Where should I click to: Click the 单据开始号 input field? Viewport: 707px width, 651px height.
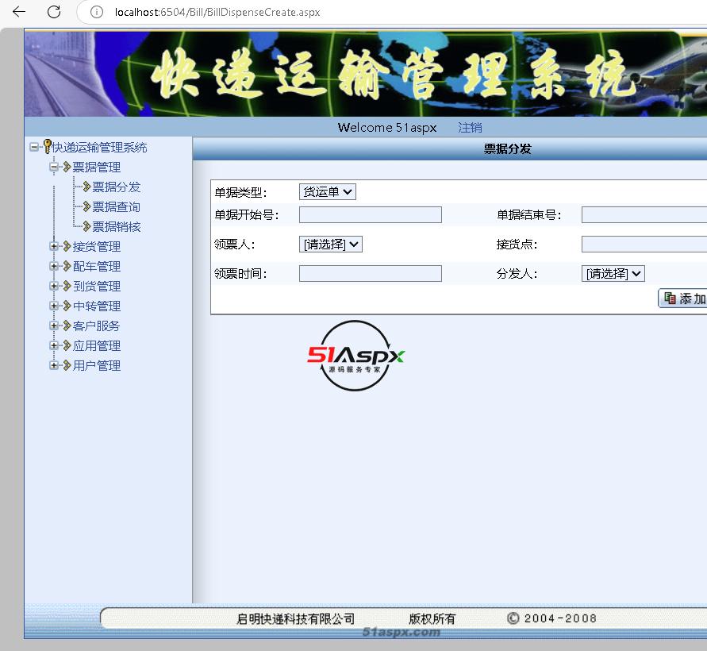(371, 214)
